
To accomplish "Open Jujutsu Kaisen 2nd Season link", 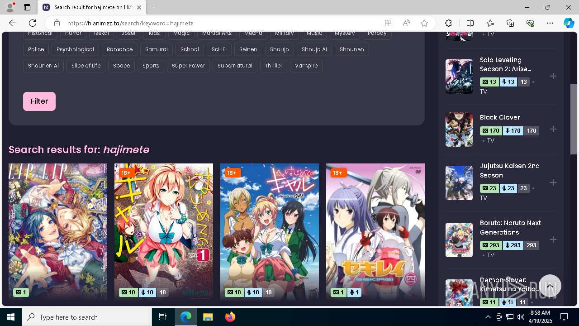I will pos(510,171).
